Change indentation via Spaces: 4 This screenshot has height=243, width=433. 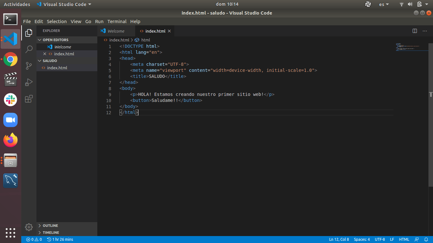362,240
